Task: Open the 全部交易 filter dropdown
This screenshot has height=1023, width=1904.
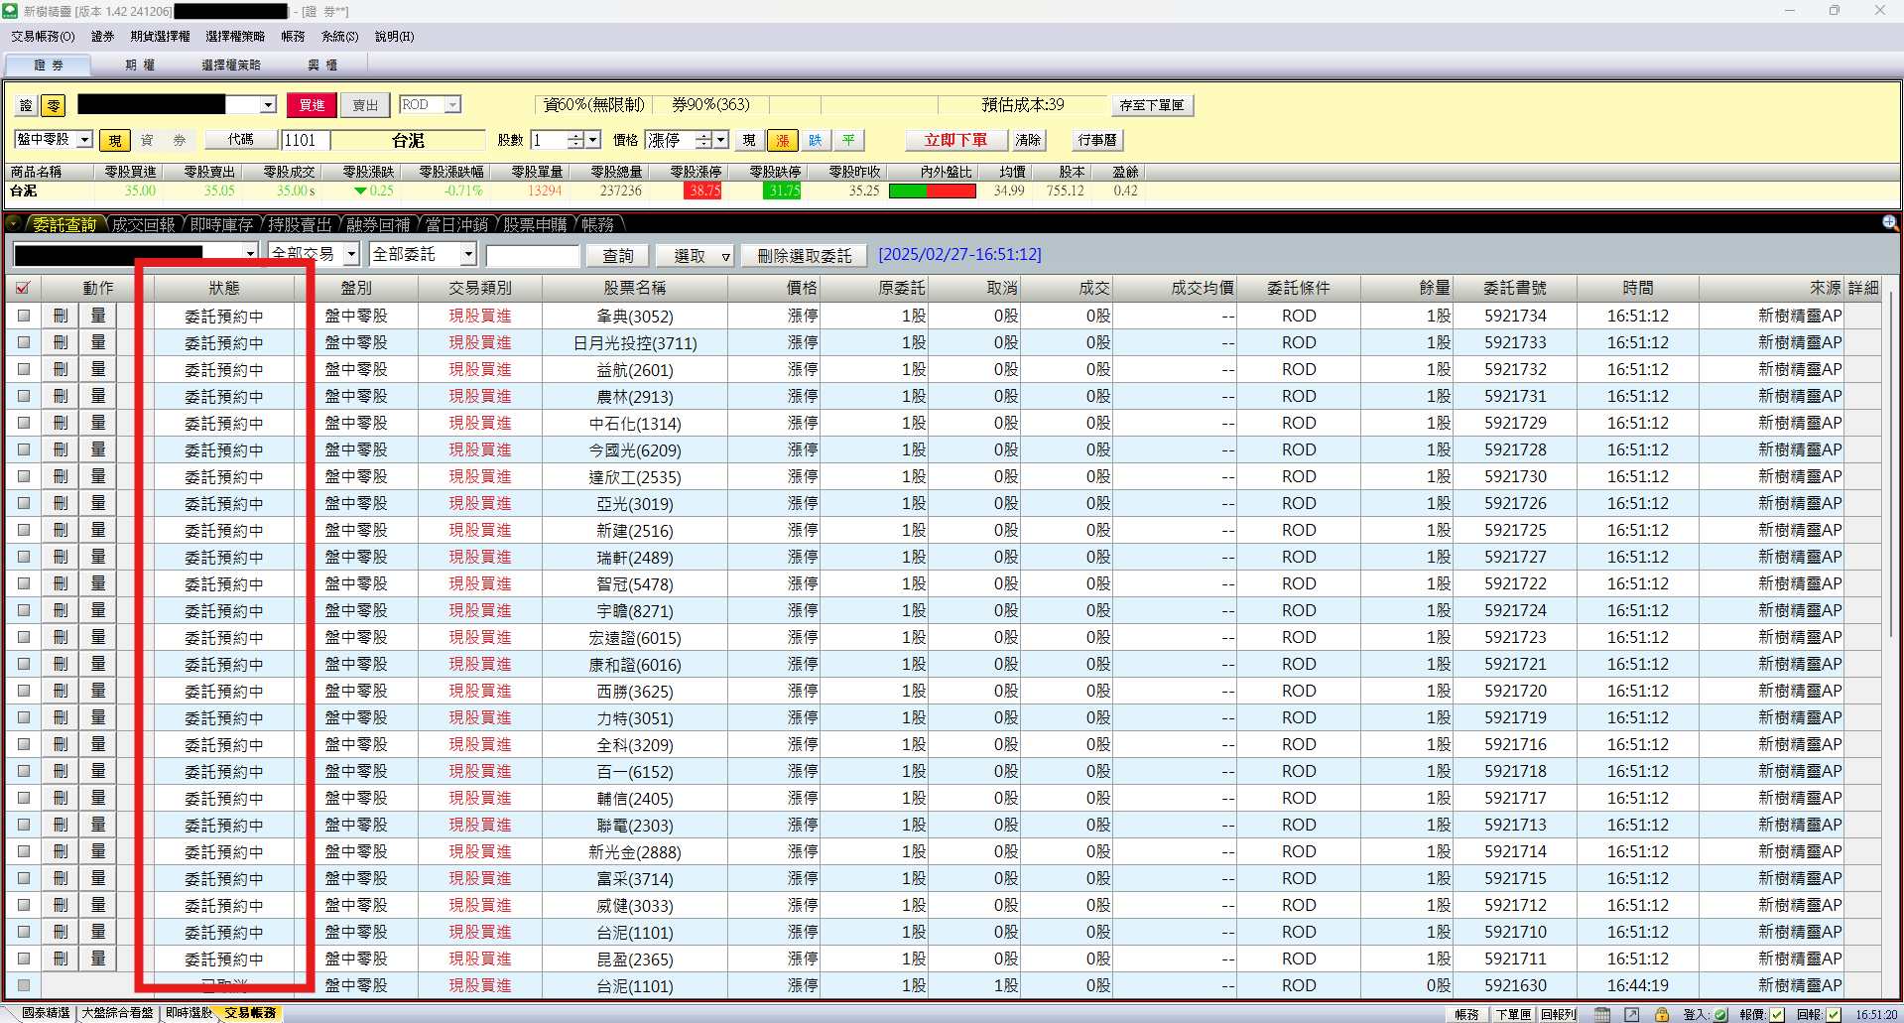Action: tap(351, 254)
